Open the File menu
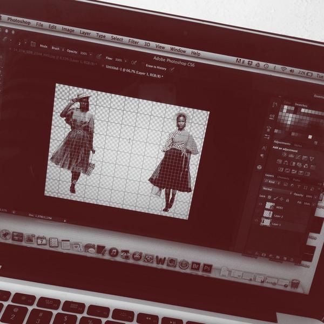This screenshot has width=324, height=324. (39, 25)
